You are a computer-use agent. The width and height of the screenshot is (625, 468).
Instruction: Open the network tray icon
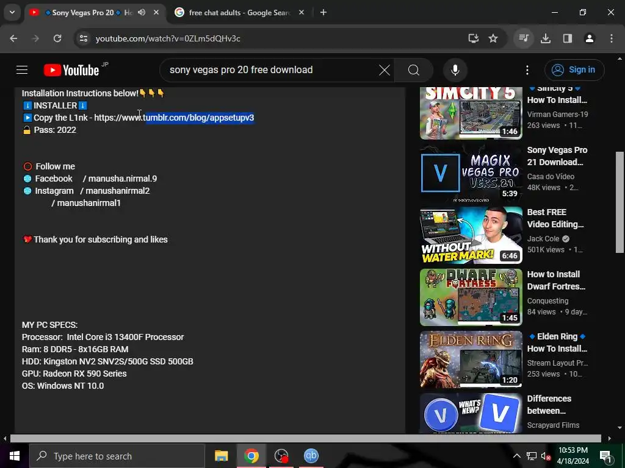coord(532,456)
